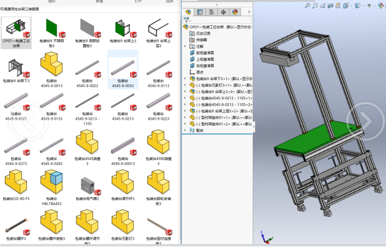The height and width of the screenshot is (247, 386).
Task: Expand the 包装台无影灯3<1> component
Action: (185, 85)
